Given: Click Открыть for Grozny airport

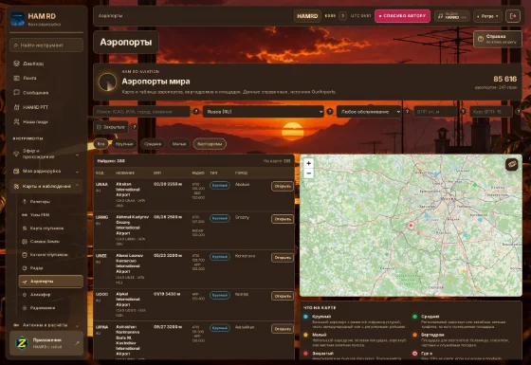Looking at the screenshot, I should click(283, 219).
